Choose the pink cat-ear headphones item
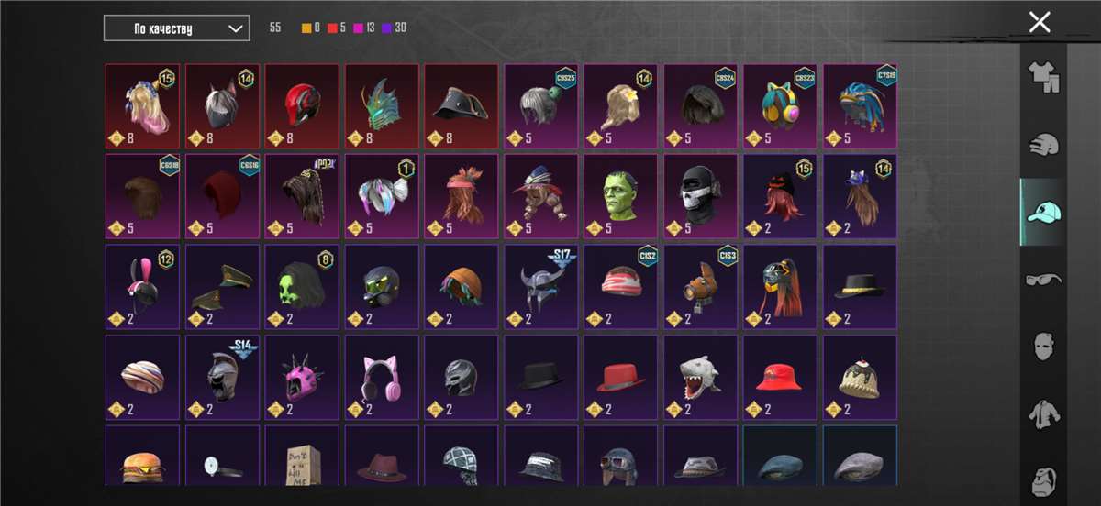 [382, 378]
